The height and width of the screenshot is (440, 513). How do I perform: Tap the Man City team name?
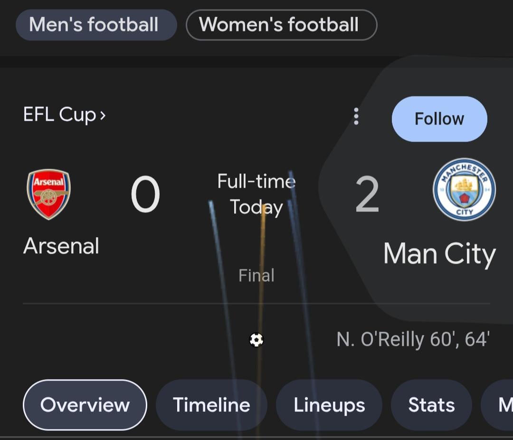(439, 254)
